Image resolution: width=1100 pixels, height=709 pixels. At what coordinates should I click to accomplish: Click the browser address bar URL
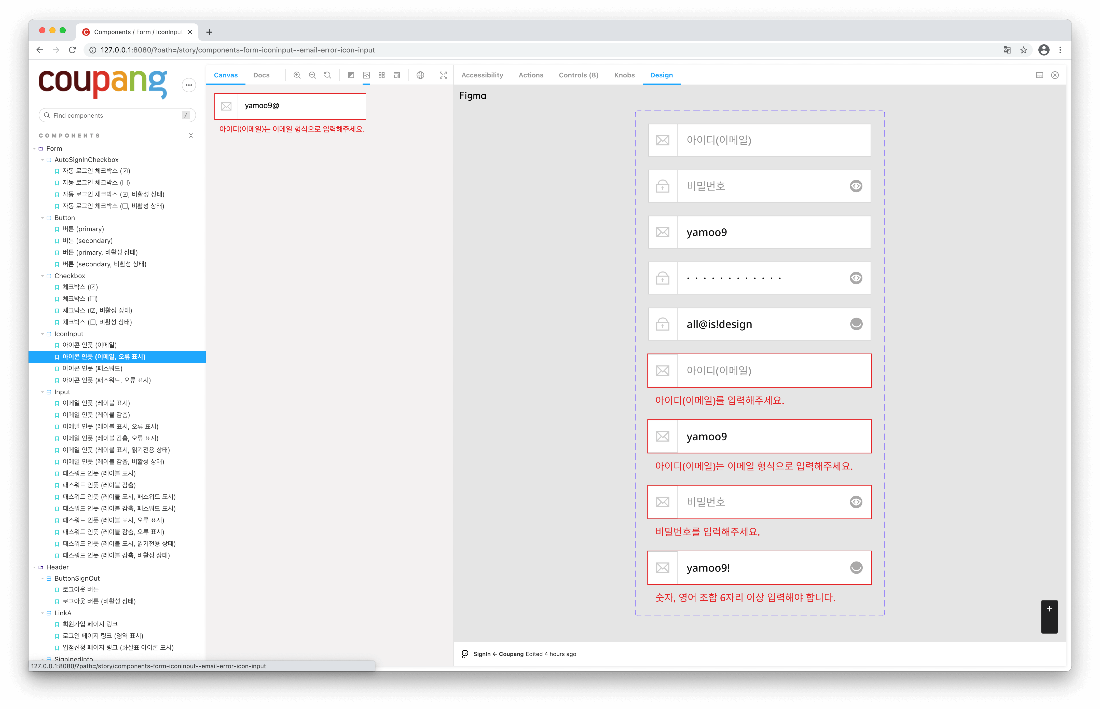click(x=238, y=50)
